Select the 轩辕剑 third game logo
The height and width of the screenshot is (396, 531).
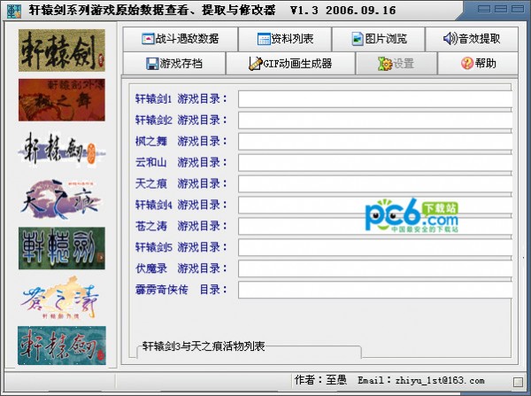pos(62,149)
